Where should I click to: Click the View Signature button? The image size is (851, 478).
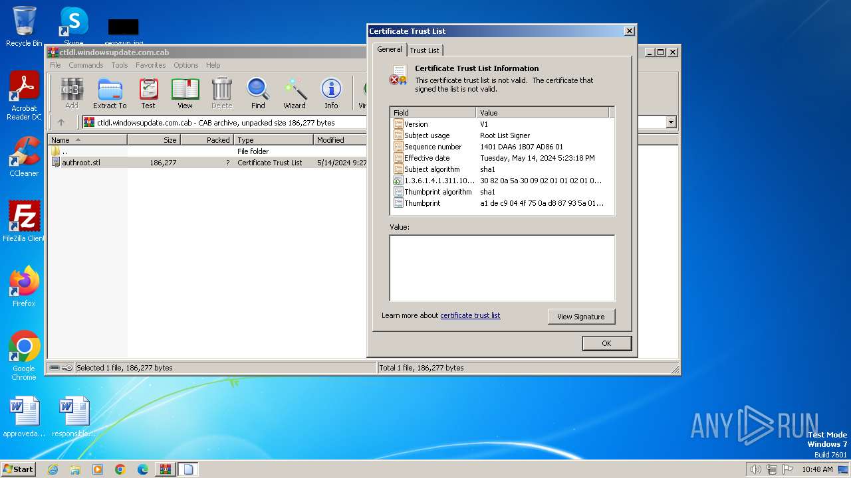tap(581, 317)
